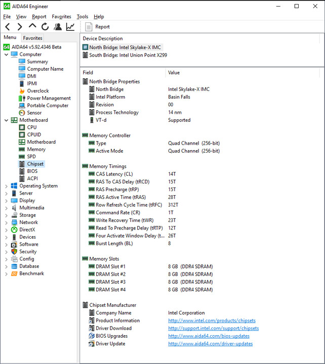Expand the Software node
Image resolution: width=325 pixels, height=364 pixels.
[x=6, y=245]
